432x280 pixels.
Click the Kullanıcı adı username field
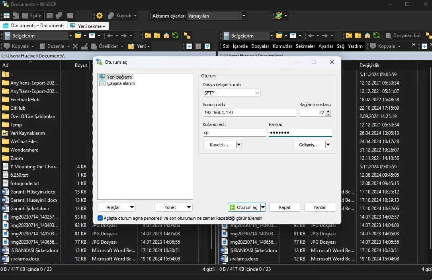[234, 133]
